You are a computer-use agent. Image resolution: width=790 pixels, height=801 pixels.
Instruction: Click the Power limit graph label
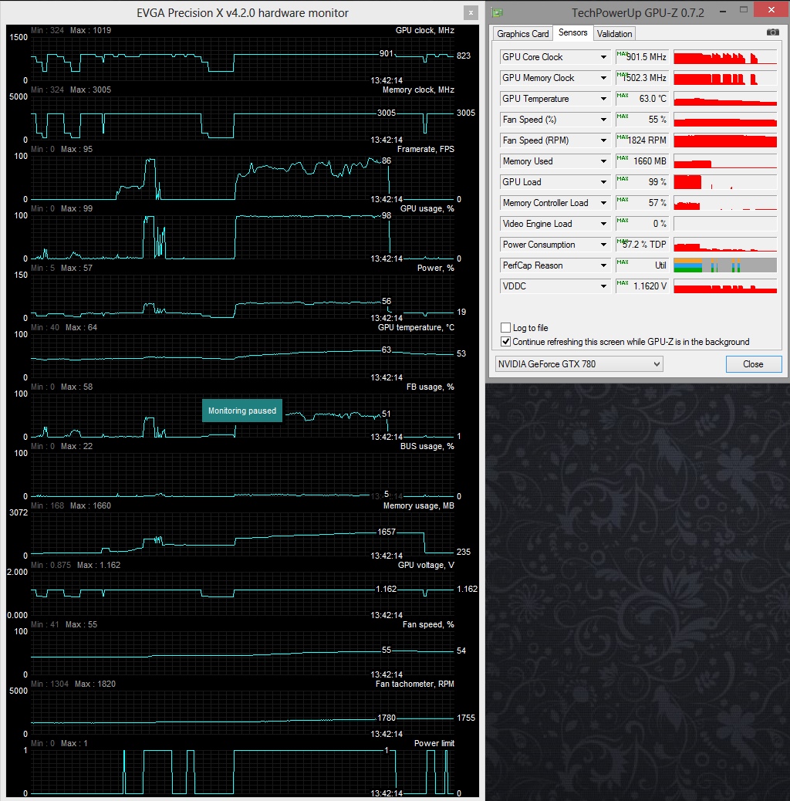pyautogui.click(x=434, y=743)
